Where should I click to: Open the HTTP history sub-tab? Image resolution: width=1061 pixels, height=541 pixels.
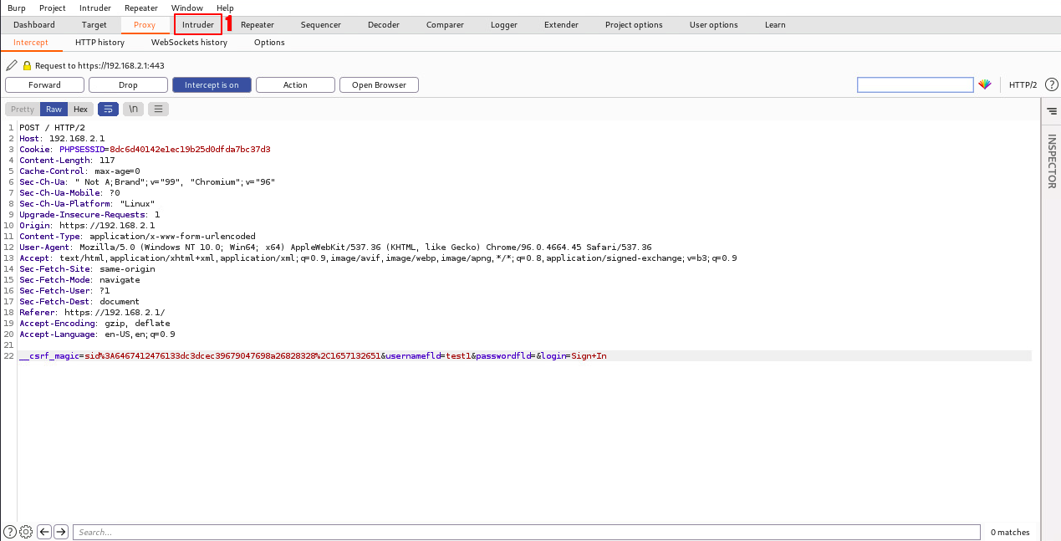click(x=99, y=43)
